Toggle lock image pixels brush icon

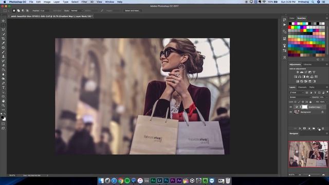point(299,102)
